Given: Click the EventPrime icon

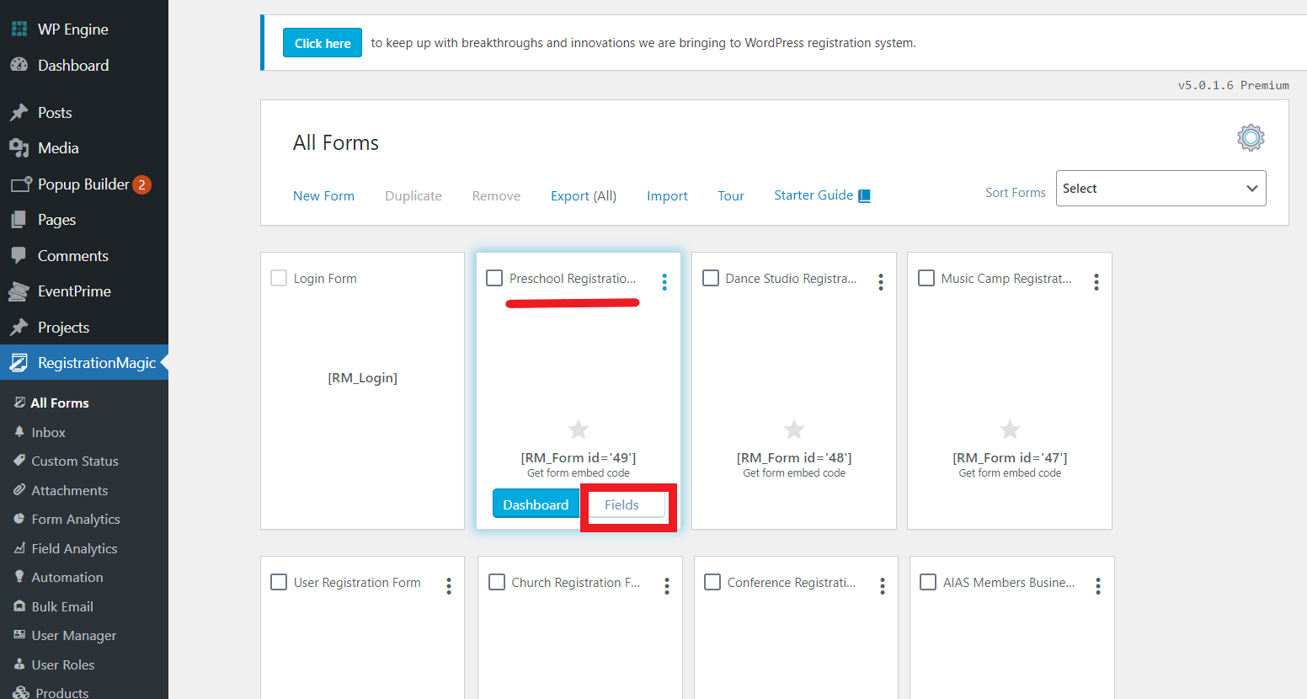Looking at the screenshot, I should click(19, 291).
